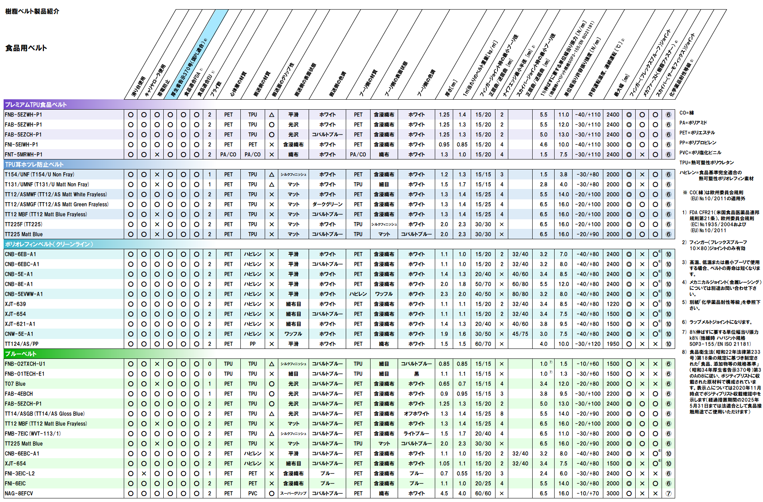Select the triangle mark in T131/UMNF row
The image size is (763, 502).
pyautogui.click(x=272, y=185)
